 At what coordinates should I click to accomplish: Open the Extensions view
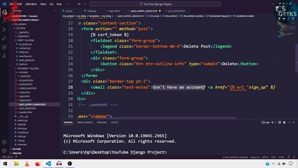click(x=4, y=47)
